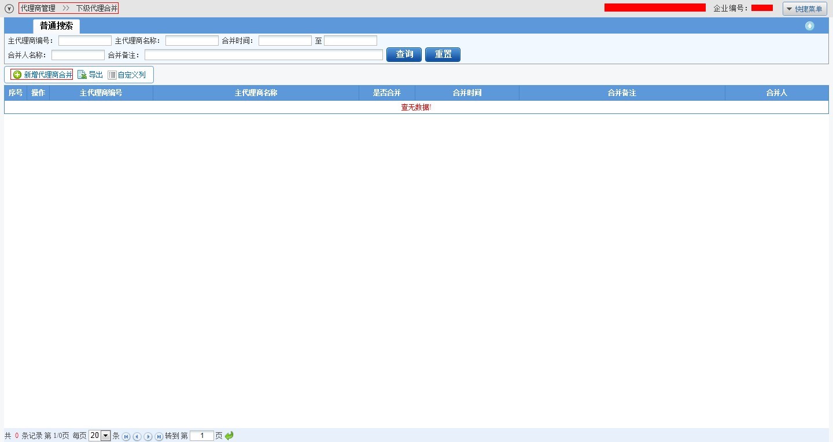Select the 普通搜索 tab
This screenshot has width=833, height=442.
[x=56, y=26]
